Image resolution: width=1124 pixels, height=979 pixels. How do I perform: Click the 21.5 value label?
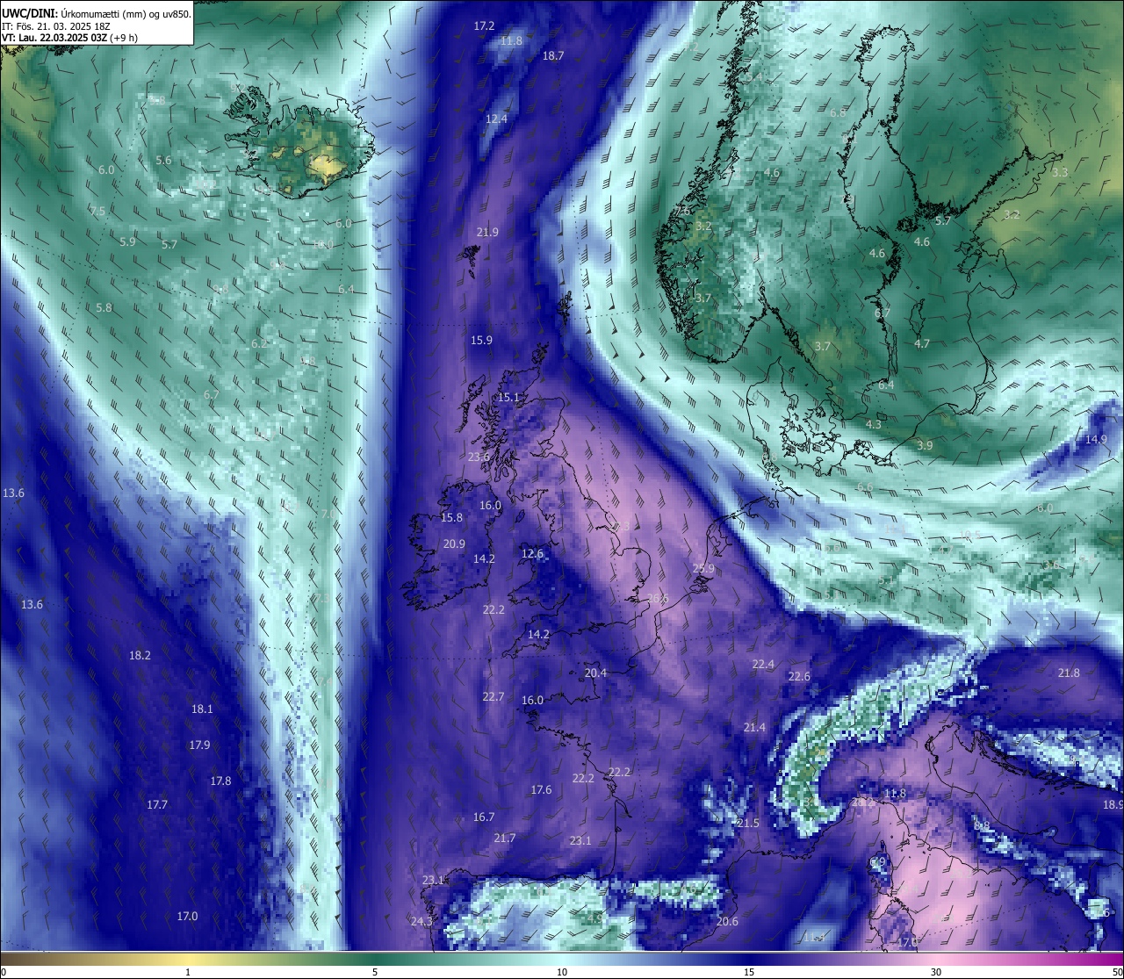tap(748, 824)
